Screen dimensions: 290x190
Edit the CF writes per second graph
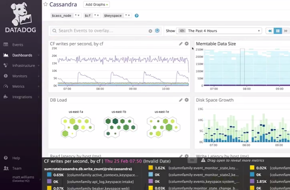[x=181, y=44]
